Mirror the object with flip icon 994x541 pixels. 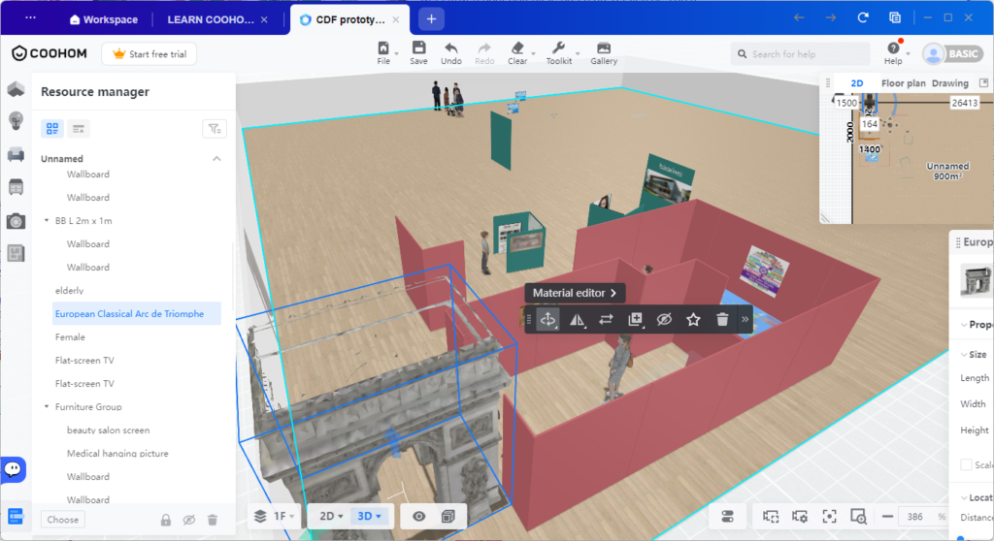[577, 319]
